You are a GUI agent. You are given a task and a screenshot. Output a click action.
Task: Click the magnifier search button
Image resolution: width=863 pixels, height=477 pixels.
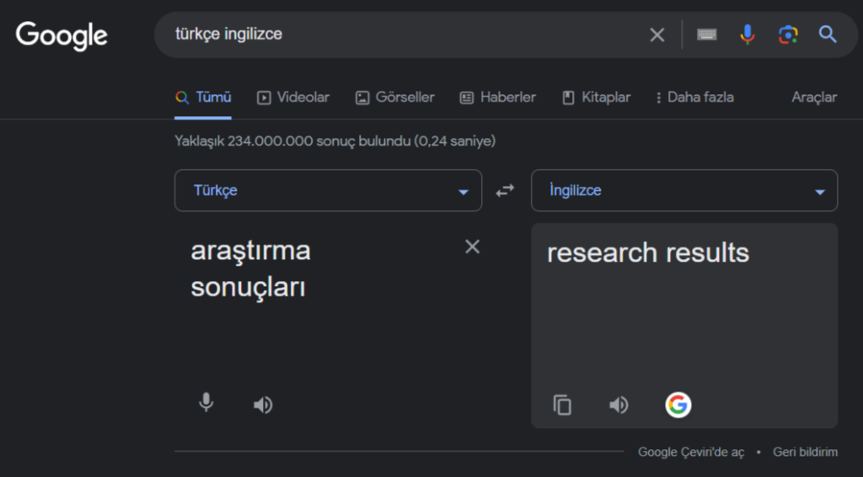pyautogui.click(x=828, y=34)
